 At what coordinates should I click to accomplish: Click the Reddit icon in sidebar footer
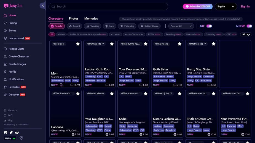(17, 133)
